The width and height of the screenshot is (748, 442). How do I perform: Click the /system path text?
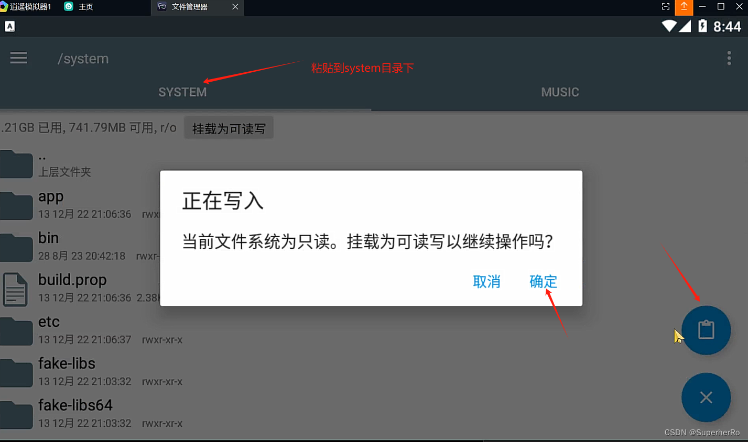pyautogui.click(x=83, y=59)
